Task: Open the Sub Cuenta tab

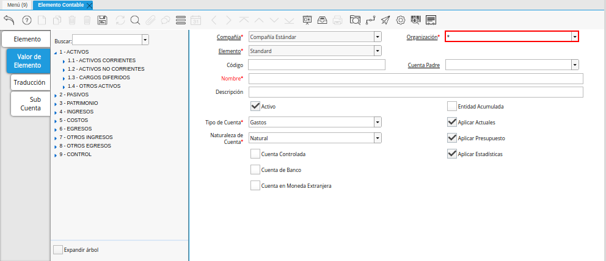Action: coord(31,104)
